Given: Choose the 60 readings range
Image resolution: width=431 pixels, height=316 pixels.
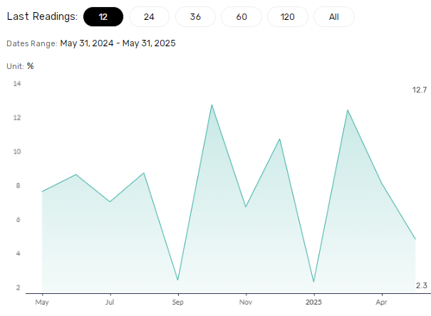Looking at the screenshot, I should (x=242, y=17).
